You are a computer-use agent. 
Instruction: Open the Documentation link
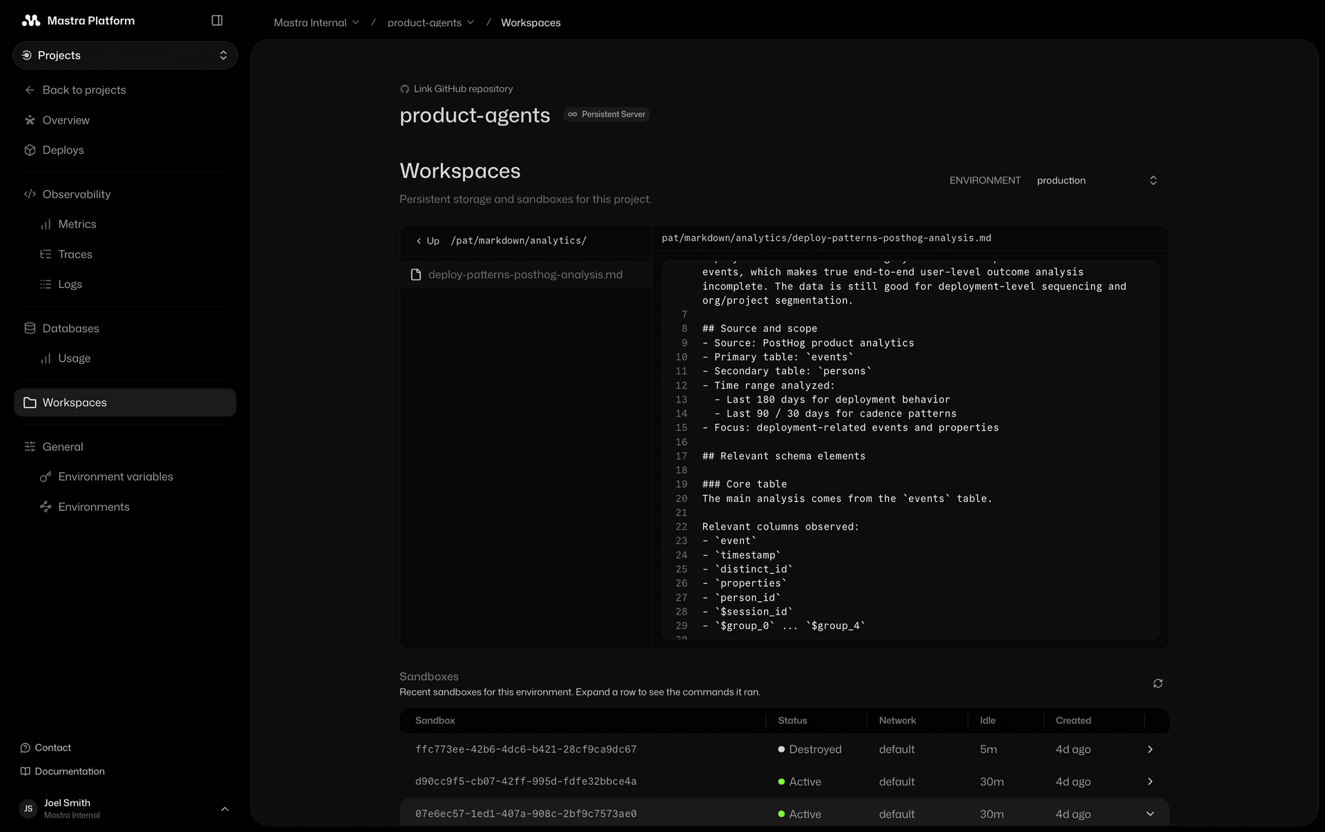click(x=69, y=771)
